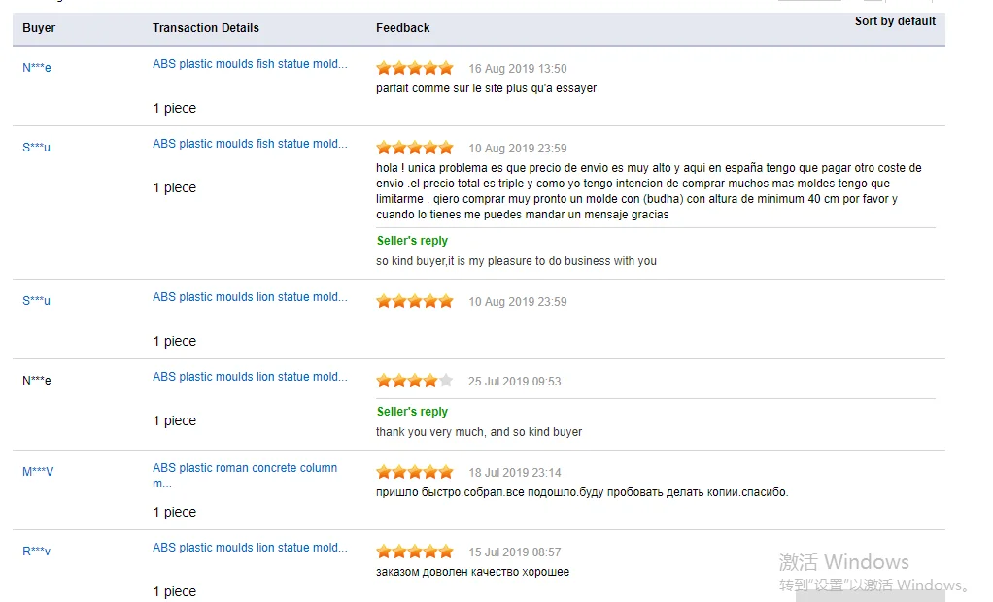Click the Transaction Details column header
Screen dimensions: 993x602
tap(206, 28)
